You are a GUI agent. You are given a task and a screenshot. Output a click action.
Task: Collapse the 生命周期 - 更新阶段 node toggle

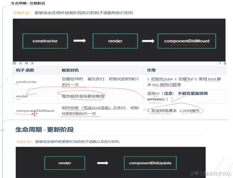pyautogui.click(x=3, y=130)
